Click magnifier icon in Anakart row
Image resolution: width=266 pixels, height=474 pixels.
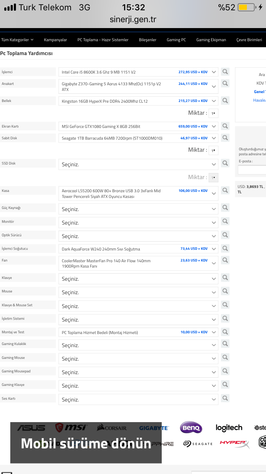point(225,84)
